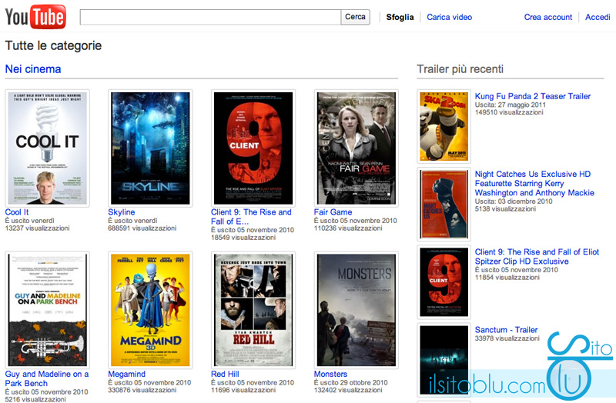Open the Monsters movie poster

click(357, 310)
